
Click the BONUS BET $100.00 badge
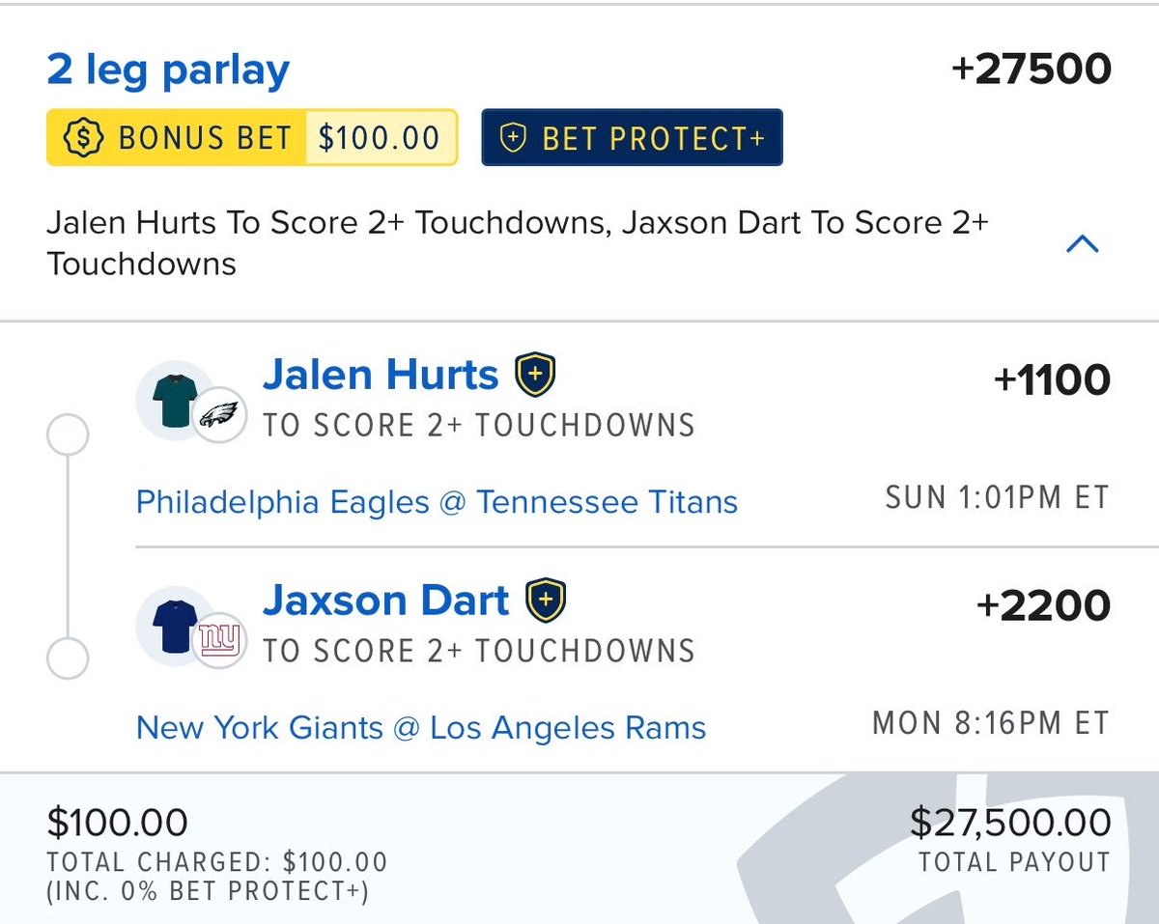click(x=251, y=137)
